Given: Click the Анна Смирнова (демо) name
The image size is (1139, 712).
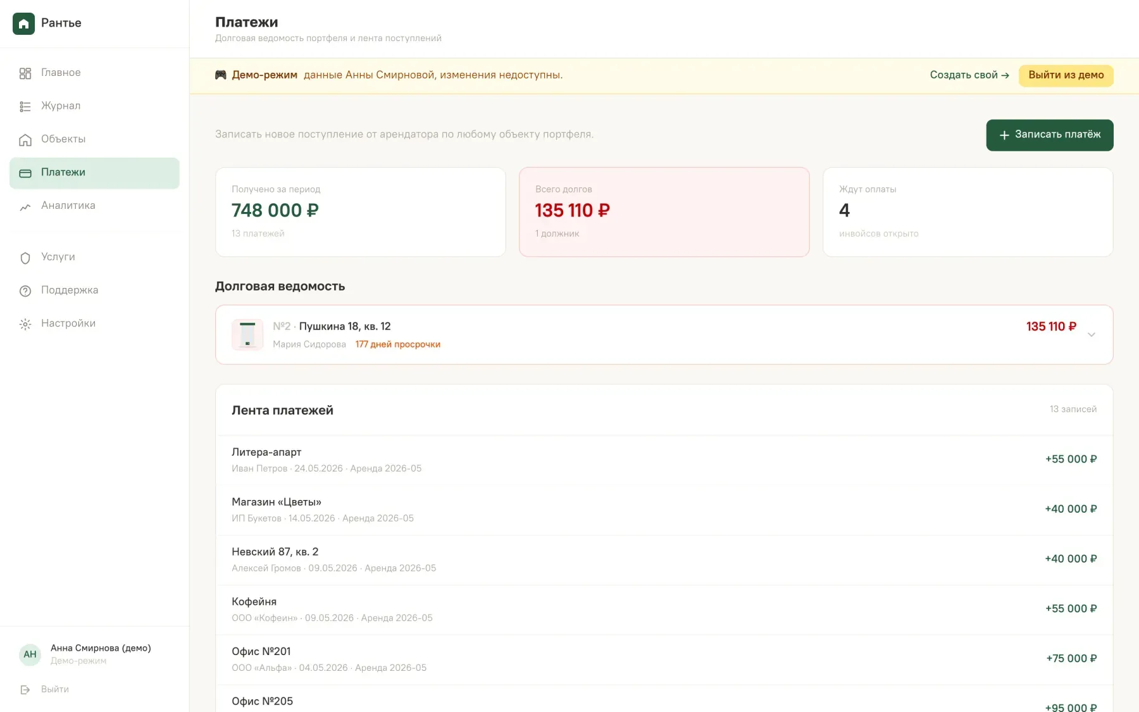Looking at the screenshot, I should pyautogui.click(x=101, y=648).
